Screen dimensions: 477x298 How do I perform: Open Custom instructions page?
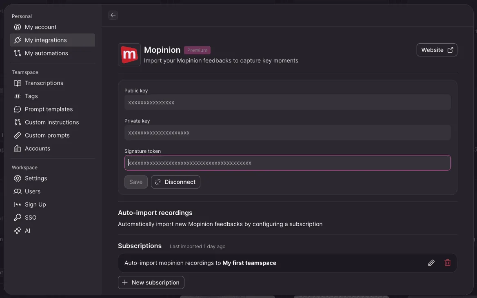(x=52, y=122)
